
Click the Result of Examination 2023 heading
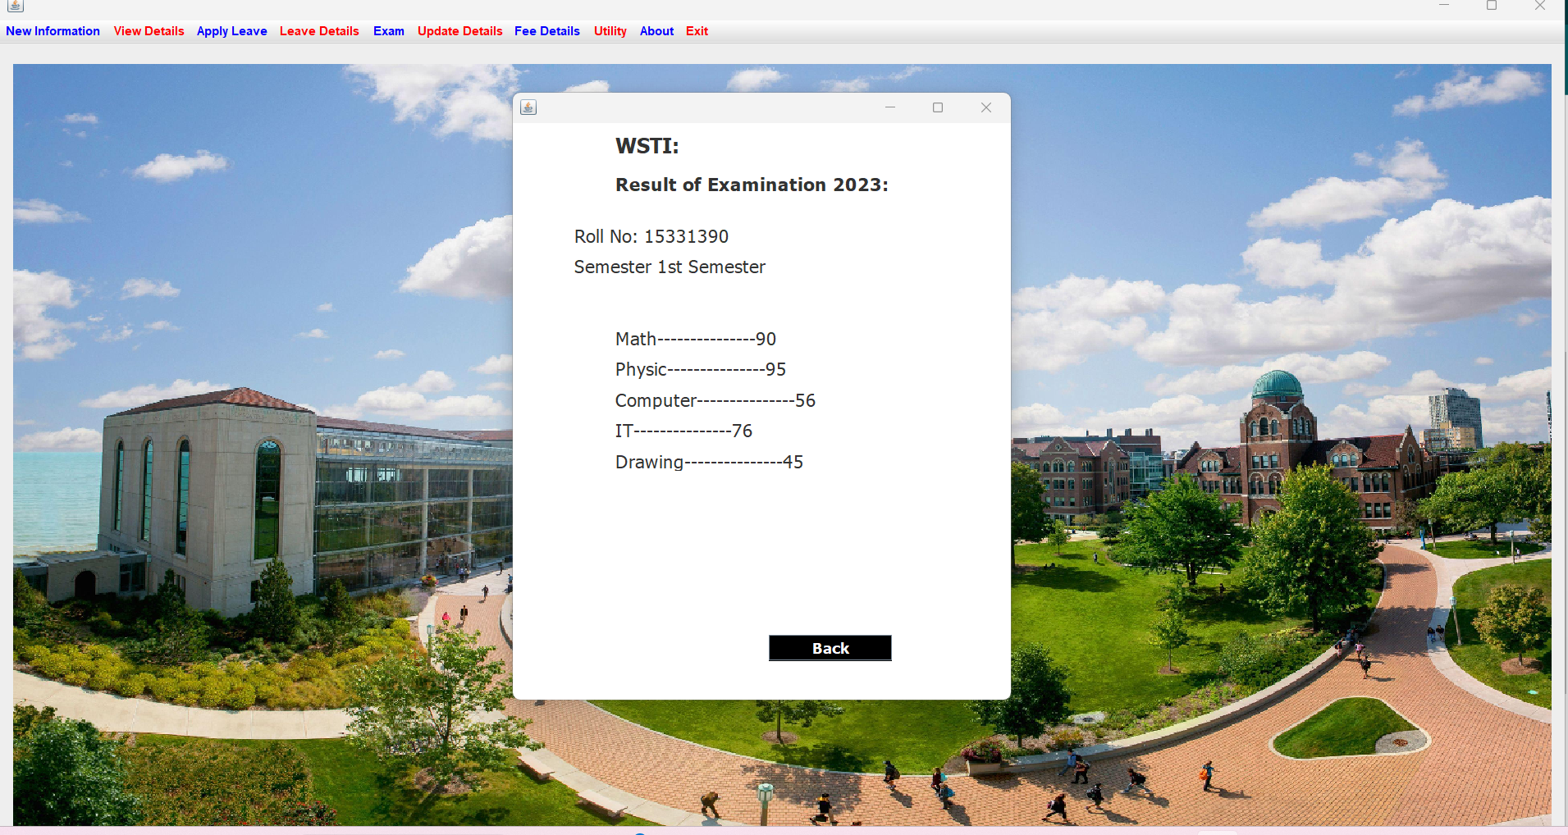point(752,185)
